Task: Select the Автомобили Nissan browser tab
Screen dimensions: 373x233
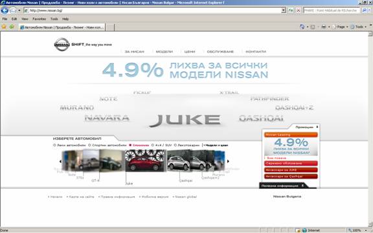Action: (62, 27)
